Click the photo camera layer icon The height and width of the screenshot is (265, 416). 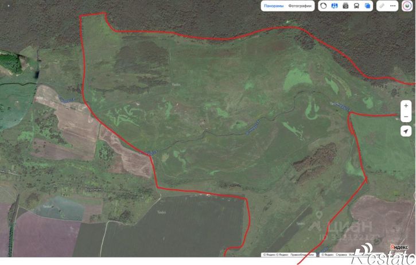tap(345, 6)
